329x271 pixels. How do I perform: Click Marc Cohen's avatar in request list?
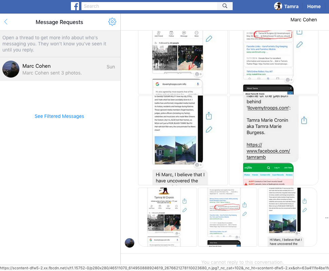(11, 69)
